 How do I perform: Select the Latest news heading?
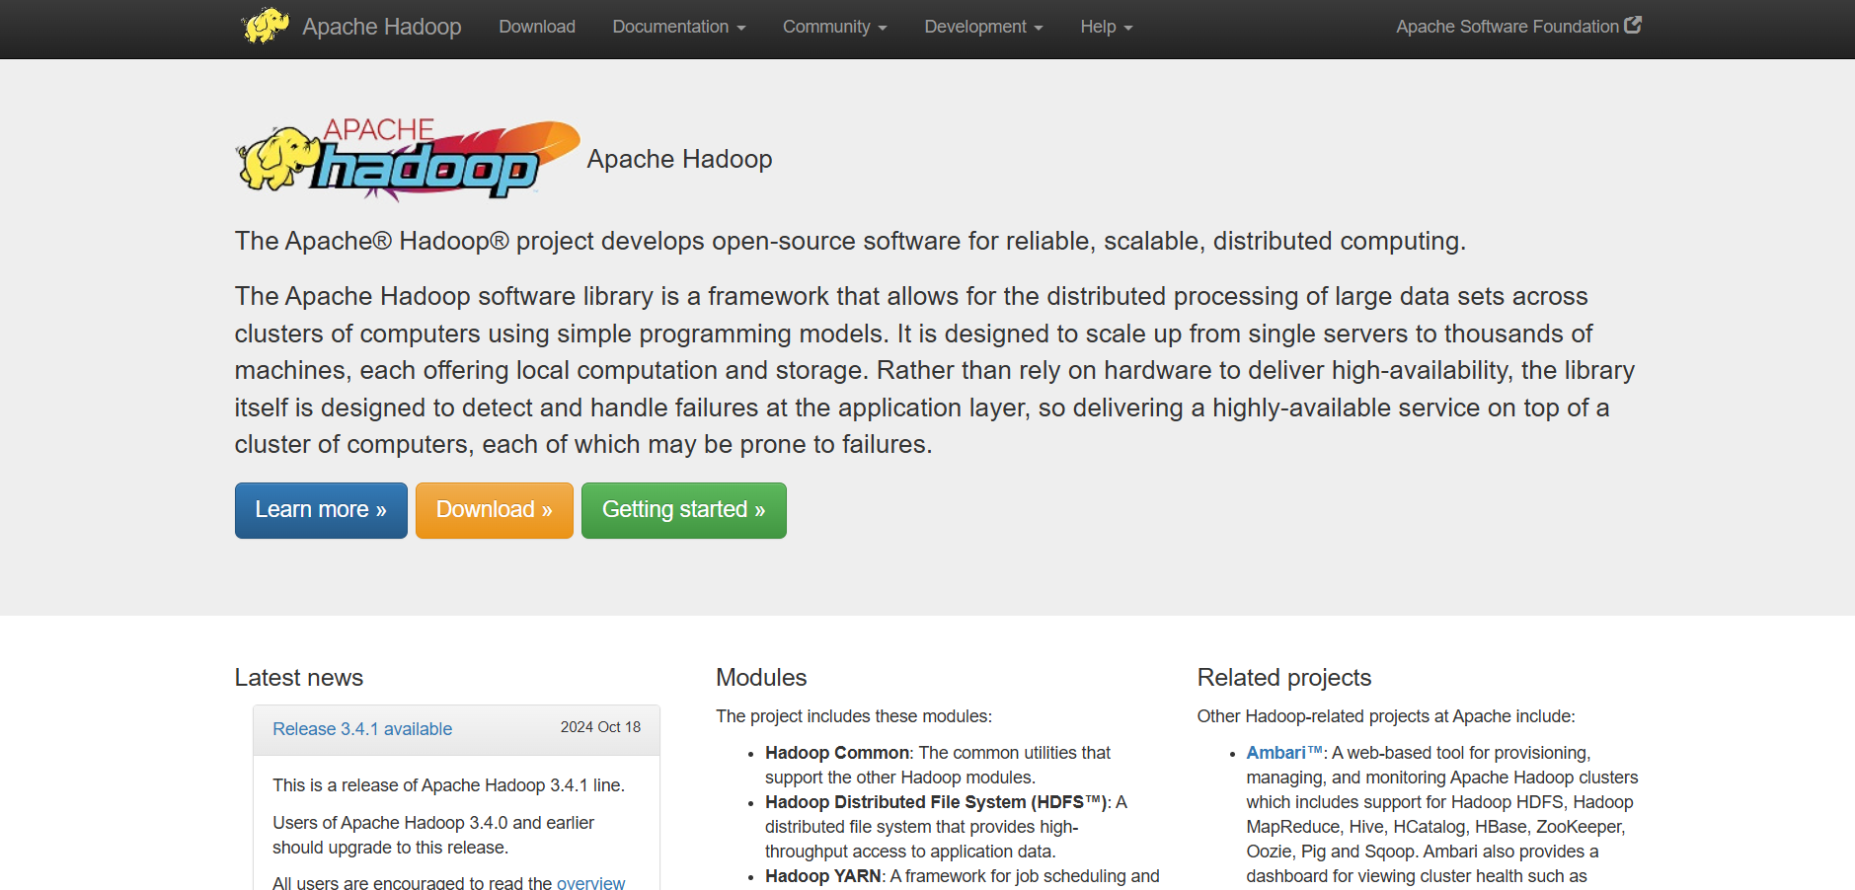click(299, 678)
